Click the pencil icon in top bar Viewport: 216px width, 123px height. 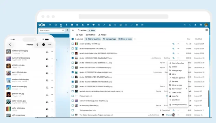(104, 25)
